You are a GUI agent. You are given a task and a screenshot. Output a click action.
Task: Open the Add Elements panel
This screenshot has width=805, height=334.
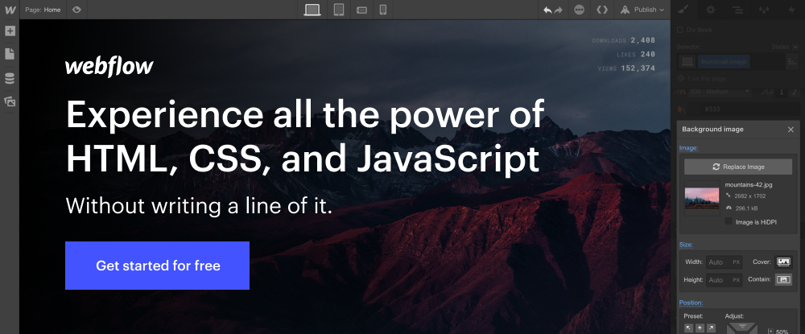coord(10,31)
